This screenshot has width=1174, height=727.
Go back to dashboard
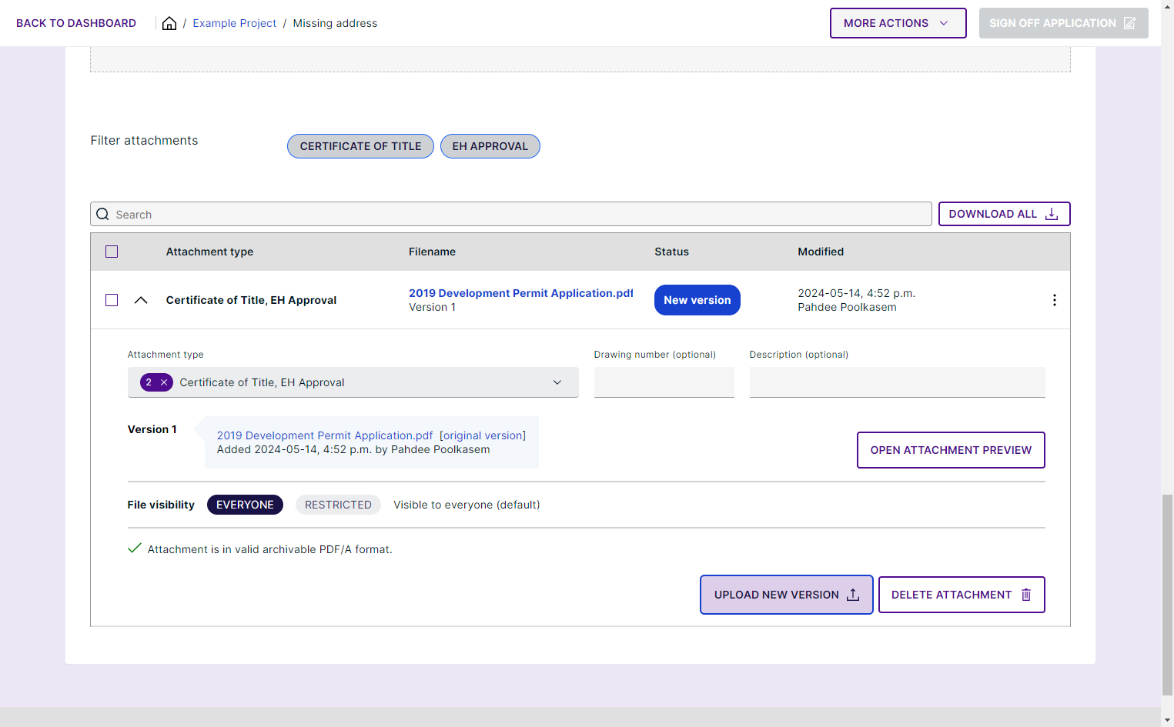[x=76, y=23]
